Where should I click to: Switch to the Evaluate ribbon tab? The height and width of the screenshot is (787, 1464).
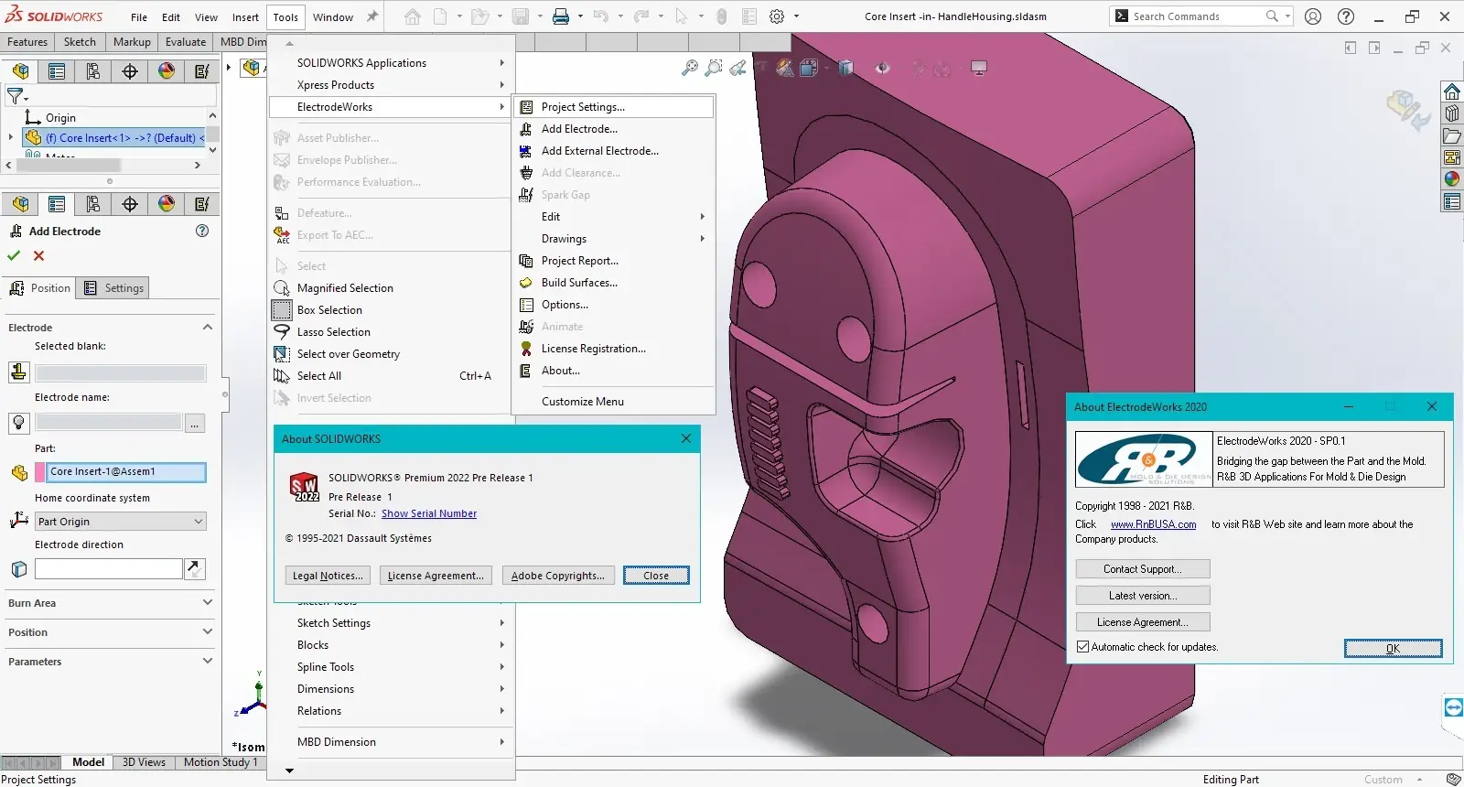[186, 42]
